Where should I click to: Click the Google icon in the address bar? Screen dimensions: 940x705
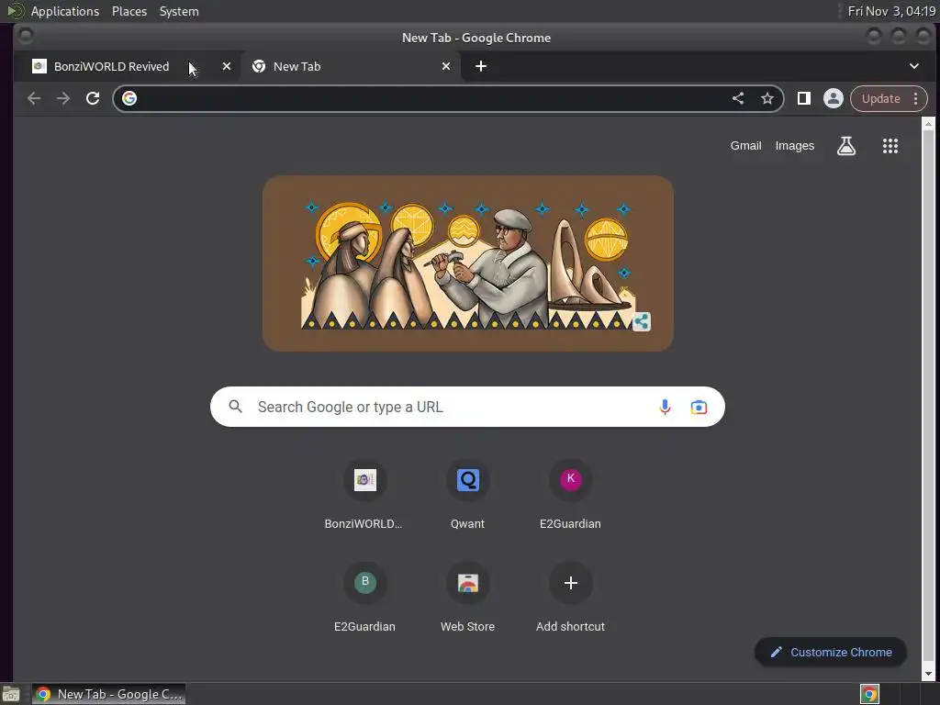pyautogui.click(x=129, y=98)
